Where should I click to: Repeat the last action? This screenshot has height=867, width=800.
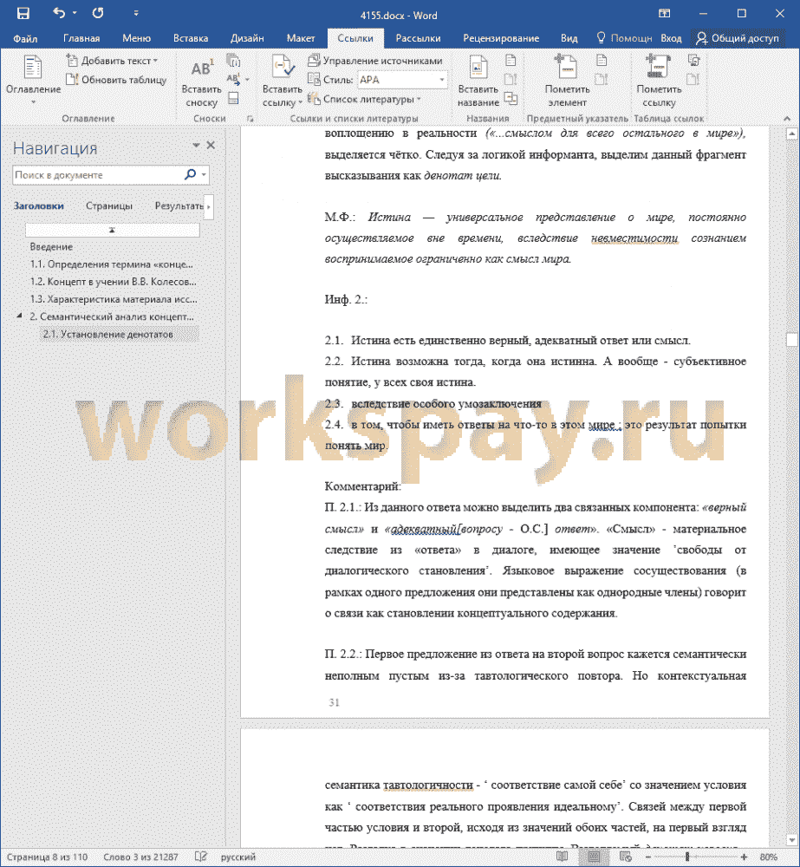[98, 13]
